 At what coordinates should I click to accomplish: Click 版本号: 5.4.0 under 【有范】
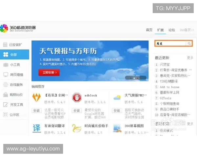tap(55, 102)
